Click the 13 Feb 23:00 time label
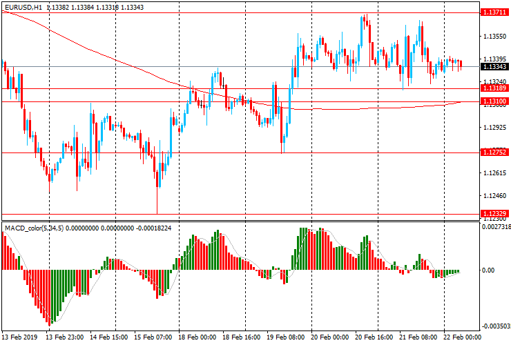Viewport: 511px width, 345px height. click(x=64, y=337)
